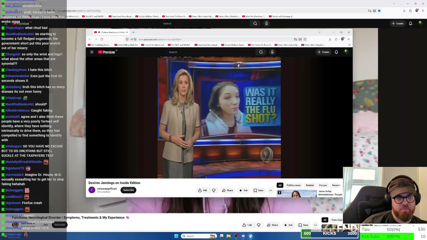This screenshot has height=240, width=427.
Task: Dislike the background FND video
Action: click(x=259, y=225)
